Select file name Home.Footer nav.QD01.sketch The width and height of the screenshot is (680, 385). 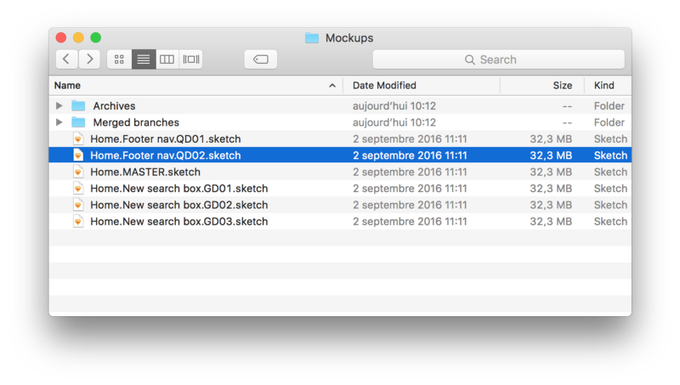pyautogui.click(x=165, y=139)
